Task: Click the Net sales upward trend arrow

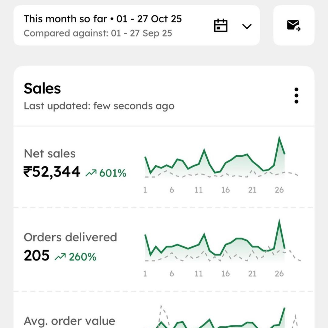Action: [91, 173]
